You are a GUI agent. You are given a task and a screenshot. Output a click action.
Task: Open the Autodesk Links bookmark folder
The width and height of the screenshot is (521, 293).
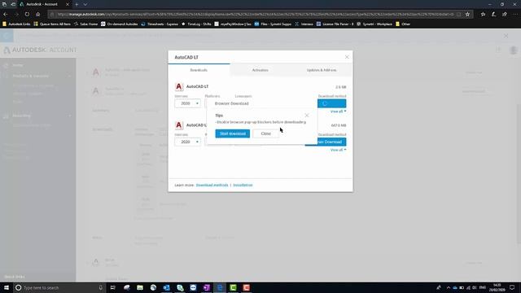16,24
